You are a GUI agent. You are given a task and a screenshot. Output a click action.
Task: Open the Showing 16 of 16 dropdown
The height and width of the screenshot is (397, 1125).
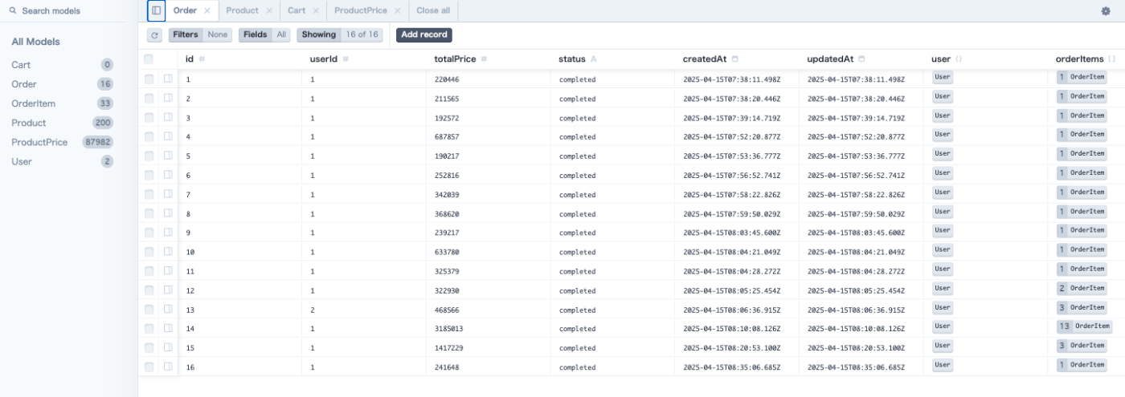(x=341, y=35)
